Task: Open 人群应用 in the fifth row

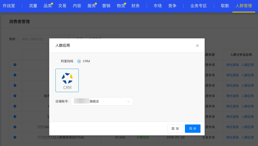Action: pos(248,106)
